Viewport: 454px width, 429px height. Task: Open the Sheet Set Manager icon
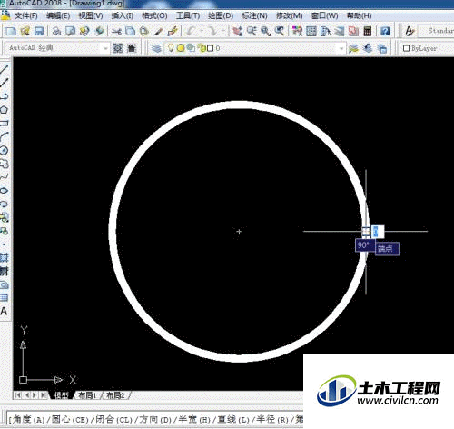click(x=340, y=31)
